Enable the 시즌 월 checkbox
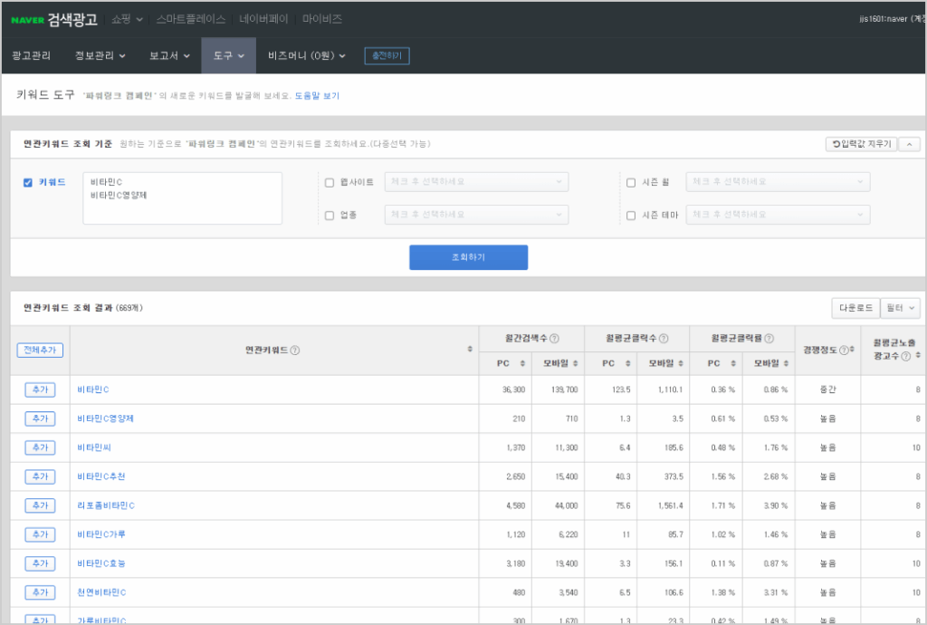The width and height of the screenshot is (927, 625). (x=631, y=183)
